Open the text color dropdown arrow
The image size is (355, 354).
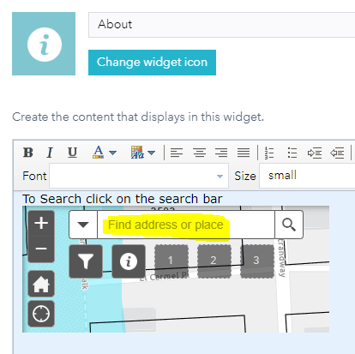(113, 153)
